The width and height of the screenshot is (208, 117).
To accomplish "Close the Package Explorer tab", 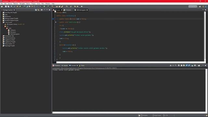I will tap(14, 10).
